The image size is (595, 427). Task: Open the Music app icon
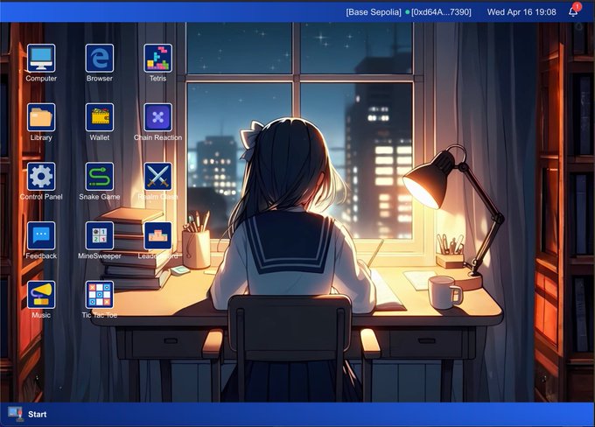click(41, 295)
